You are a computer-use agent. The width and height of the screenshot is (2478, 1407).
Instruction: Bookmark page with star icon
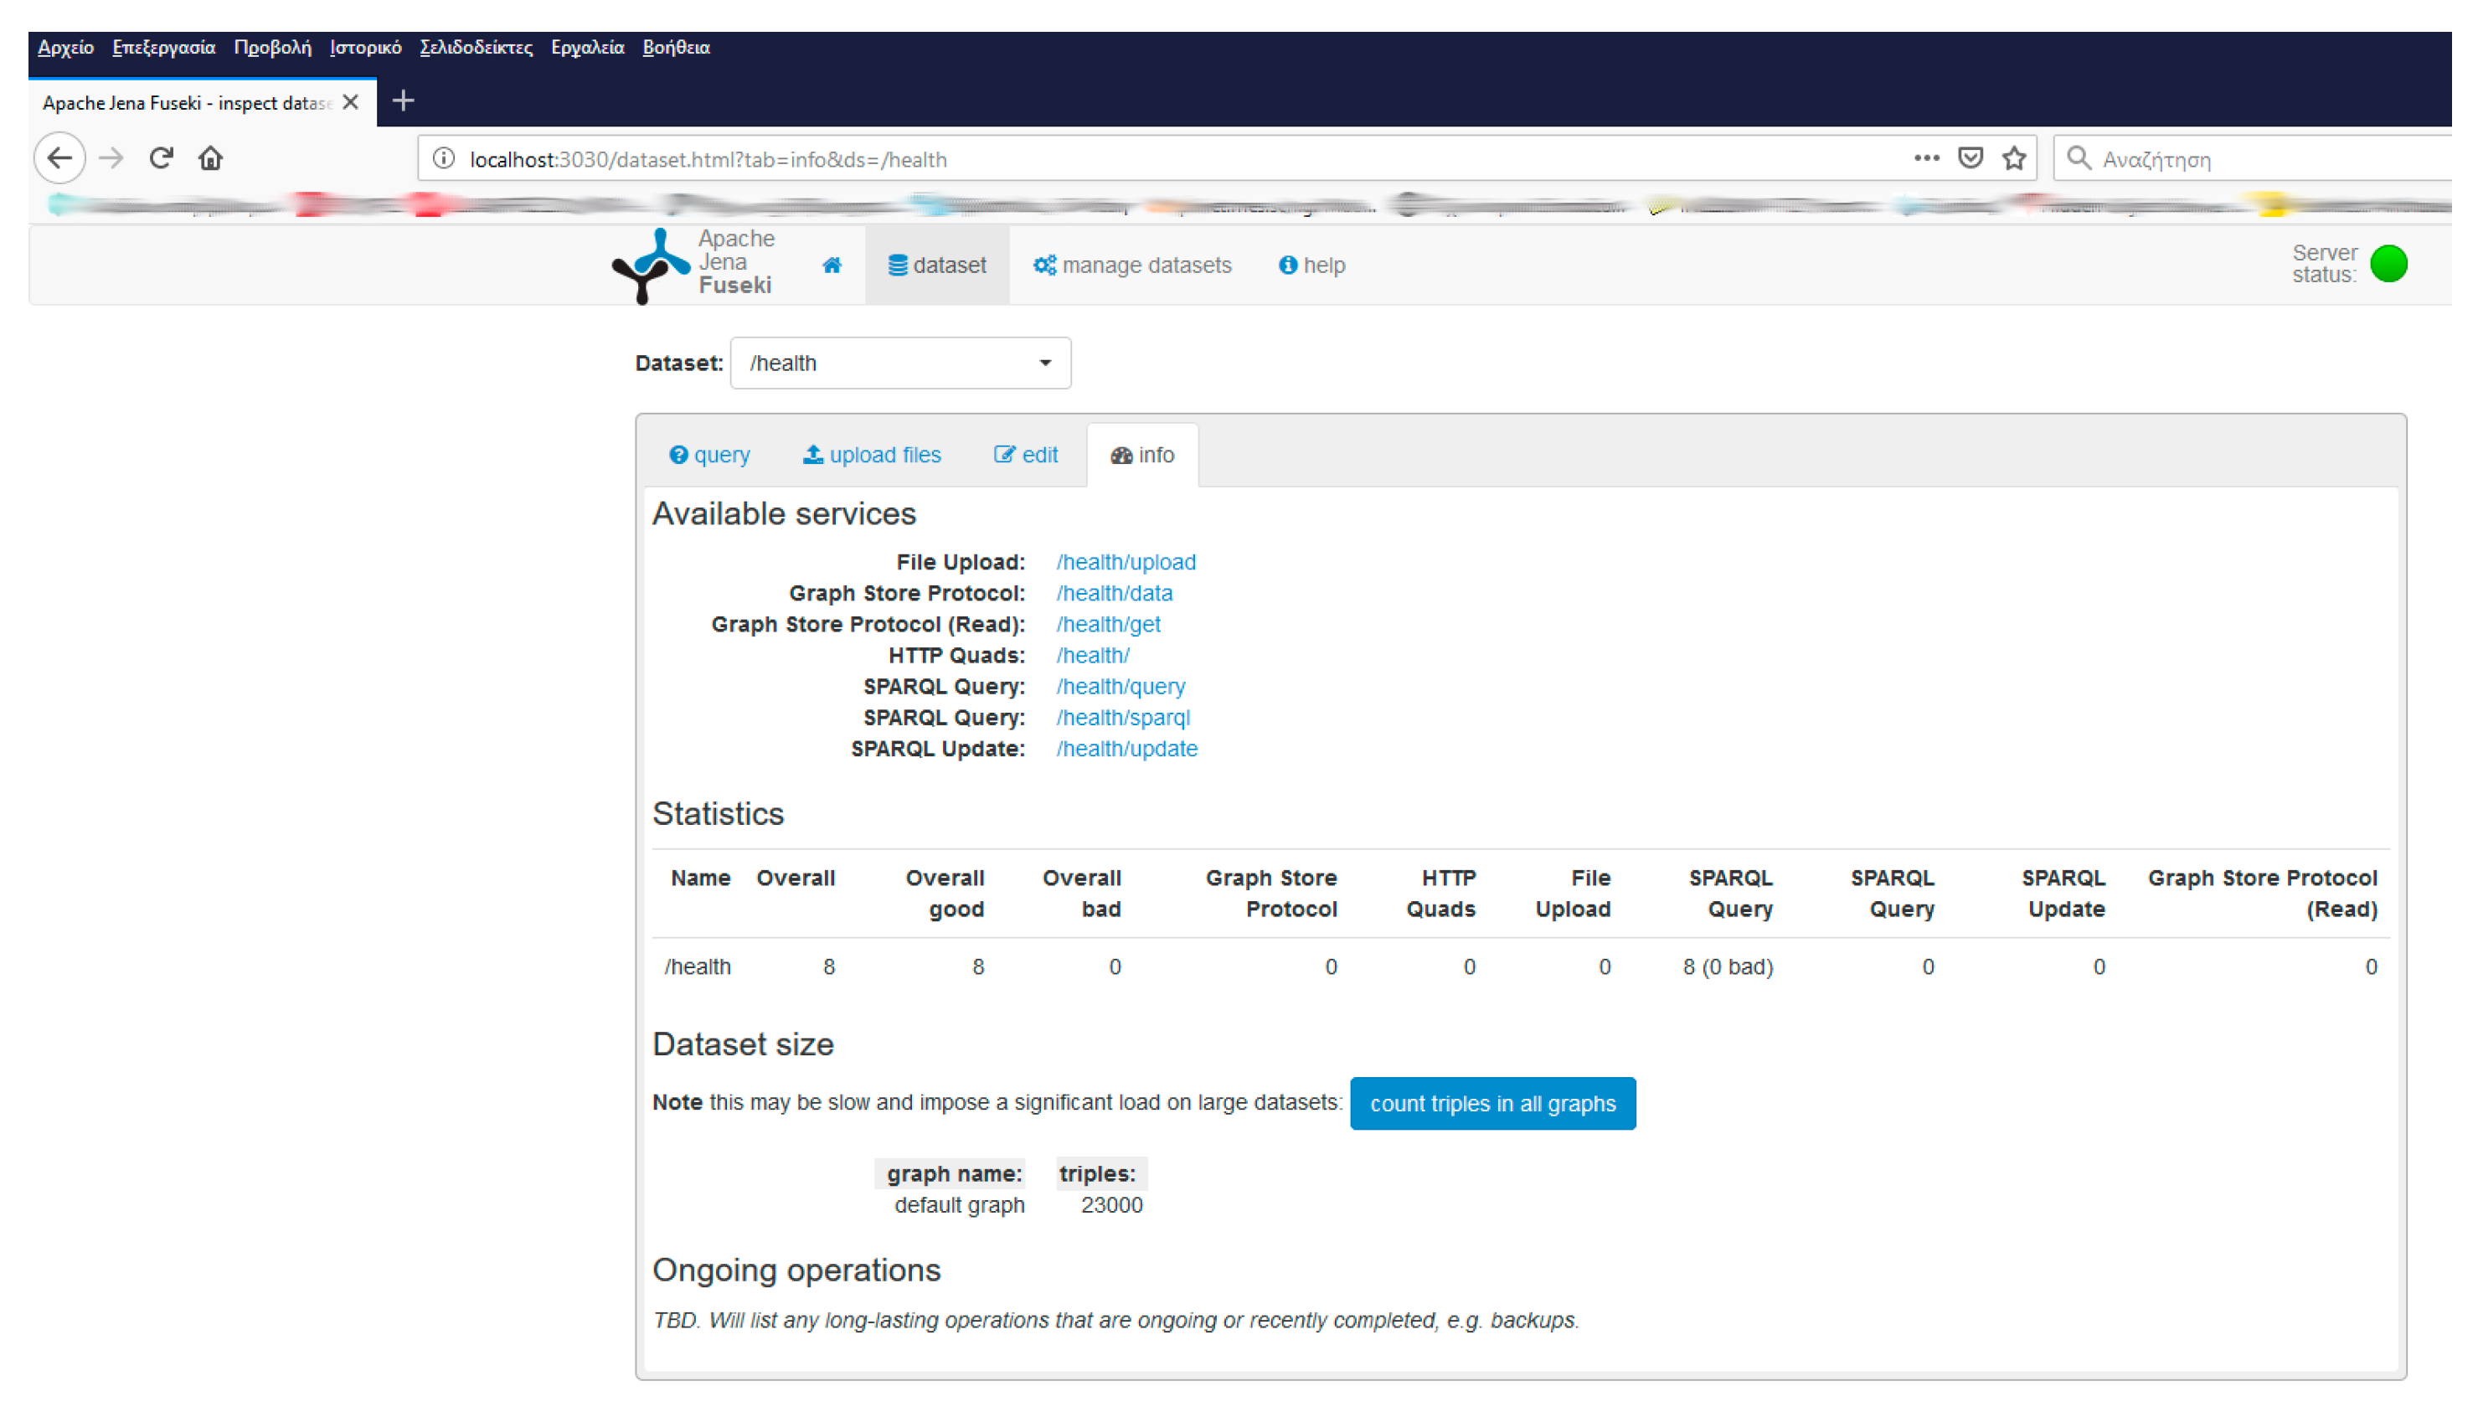click(2013, 158)
